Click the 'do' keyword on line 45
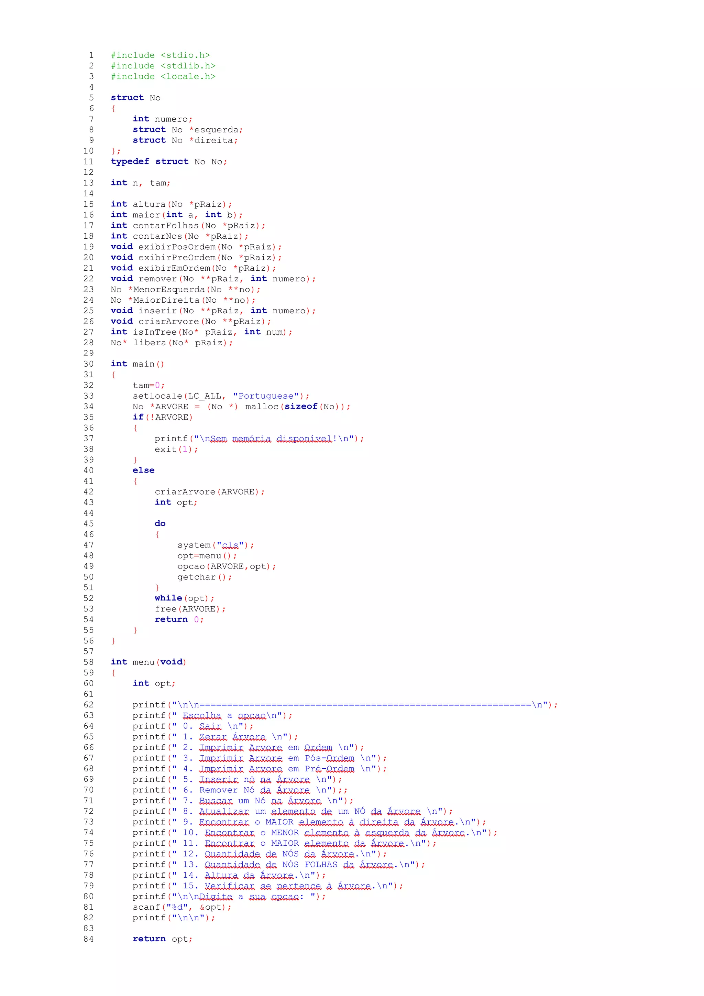704x996 pixels. tap(160, 523)
